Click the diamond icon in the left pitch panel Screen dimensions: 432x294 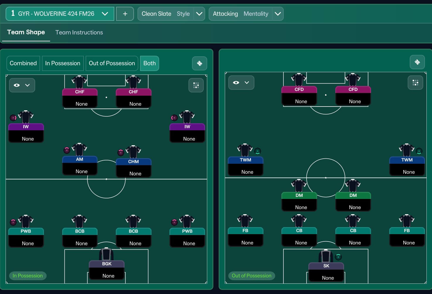click(200, 63)
